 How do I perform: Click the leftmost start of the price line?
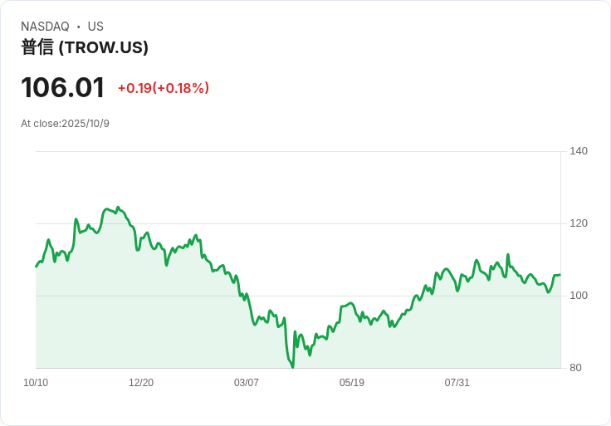[36, 267]
